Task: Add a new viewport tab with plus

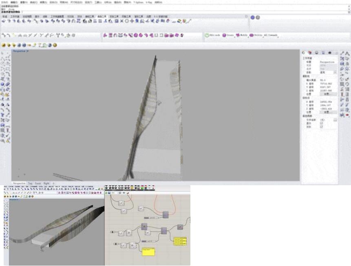Action: (x=53, y=184)
